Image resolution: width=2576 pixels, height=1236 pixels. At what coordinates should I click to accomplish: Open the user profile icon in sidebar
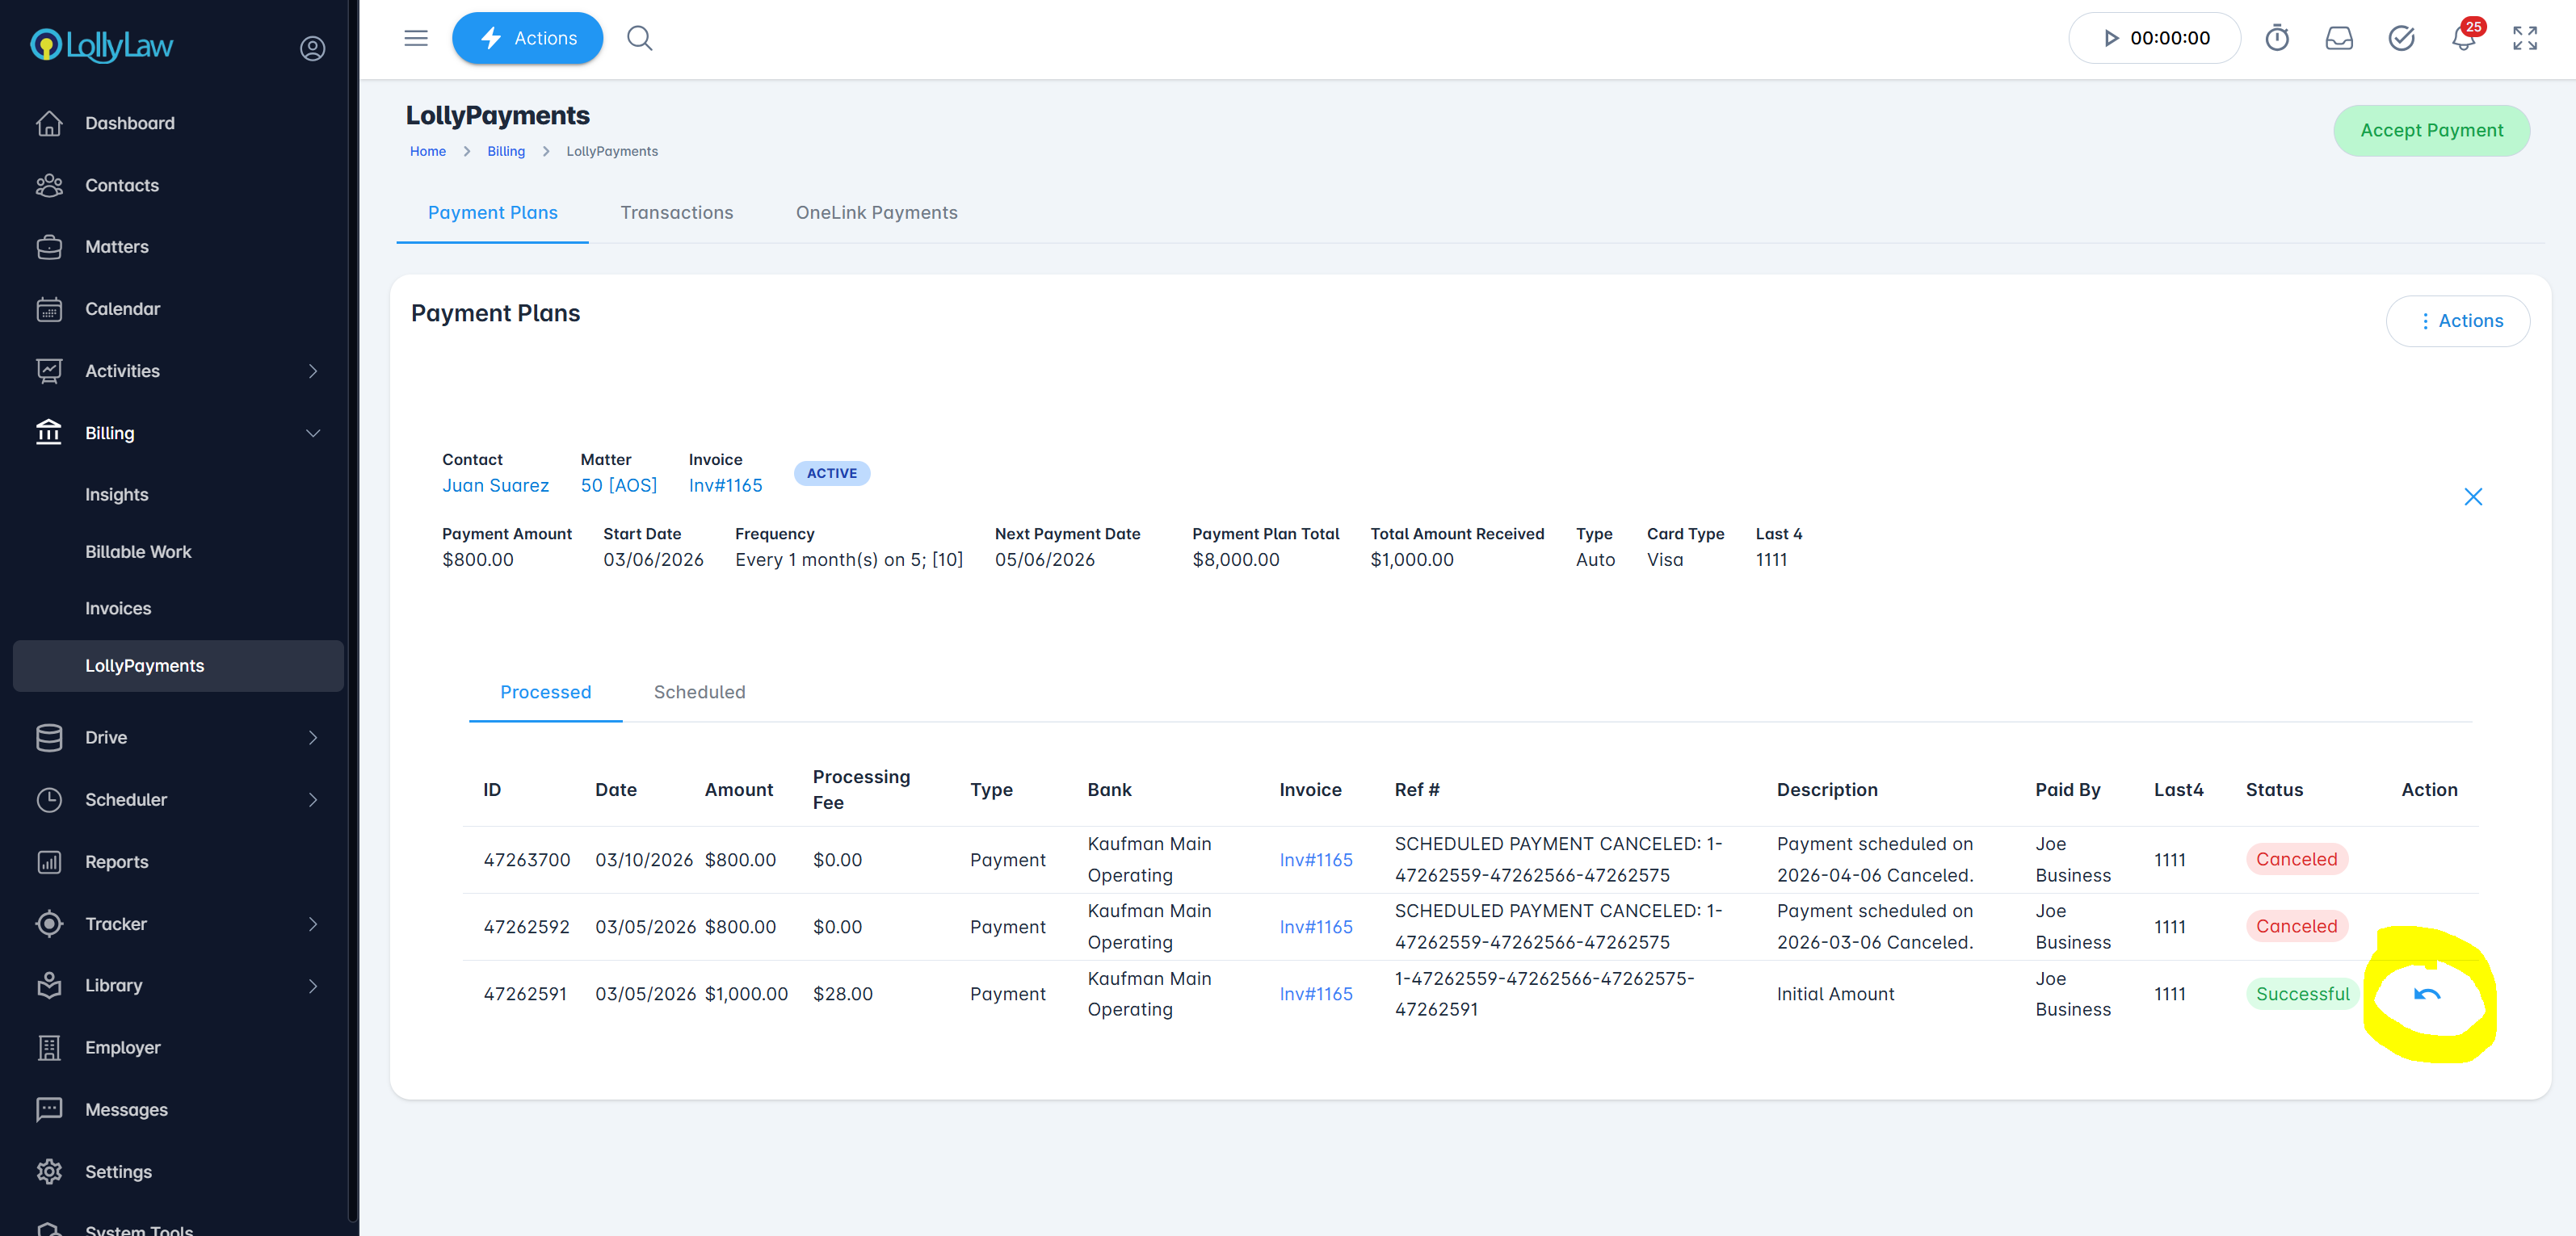pos(313,48)
